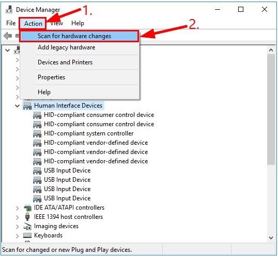Open the File menu
278x257 pixels.
pyautogui.click(x=11, y=23)
